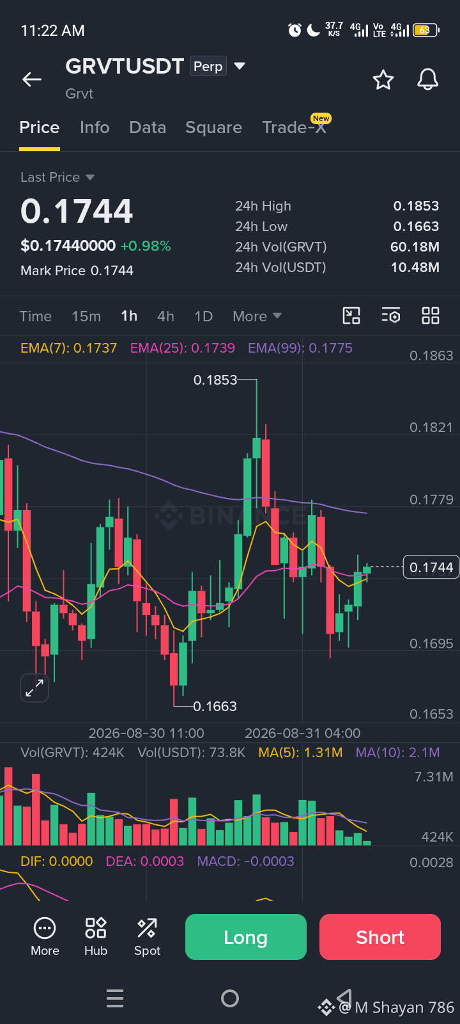Tap the DEA: 0.0003 MACD label

(145, 861)
